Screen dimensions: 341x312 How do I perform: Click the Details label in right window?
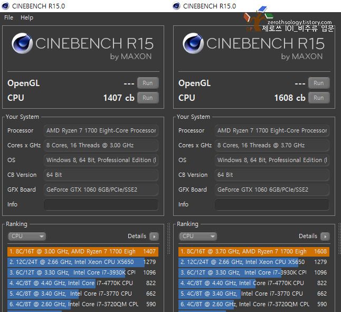[x=308, y=236]
